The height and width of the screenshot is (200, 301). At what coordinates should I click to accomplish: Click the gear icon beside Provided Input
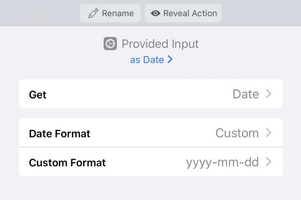(110, 44)
